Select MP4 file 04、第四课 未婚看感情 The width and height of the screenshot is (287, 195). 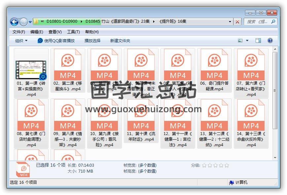coord(141,73)
